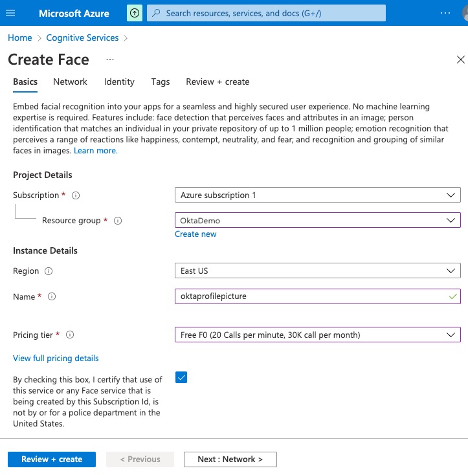Viewport: 468px width, 475px height.
Task: Click the View full pricing details link
Action: [x=56, y=358]
